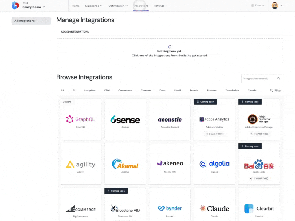
Task: Open the Filter options button
Action: pos(276,91)
